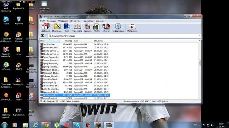This screenshot has height=128, width=229.
Task: Sort files by the Размер column header
Action: 66,41
